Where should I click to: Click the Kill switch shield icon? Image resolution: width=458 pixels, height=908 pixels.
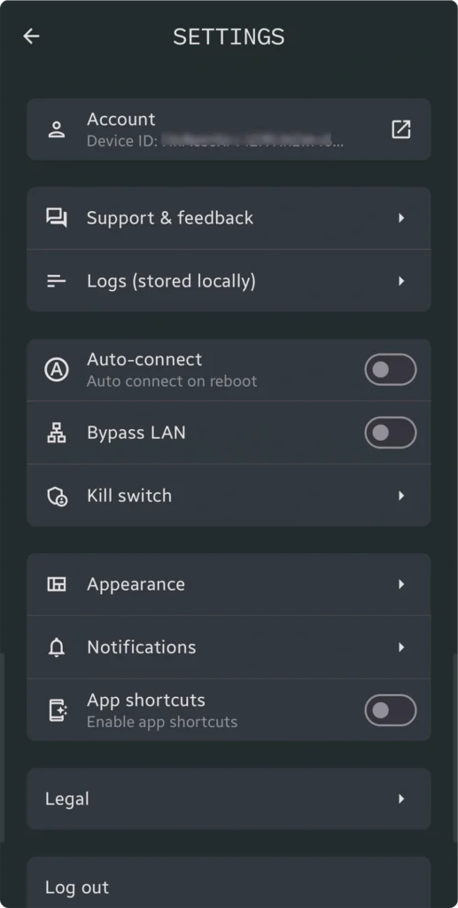point(57,497)
